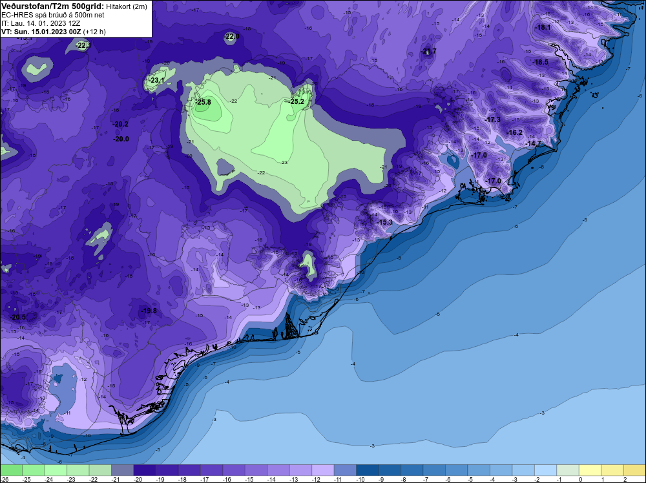Click the -18 label in the color legend
This screenshot has height=483, width=646.
[183, 479]
